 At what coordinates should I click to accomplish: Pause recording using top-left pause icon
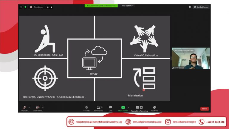48,7
